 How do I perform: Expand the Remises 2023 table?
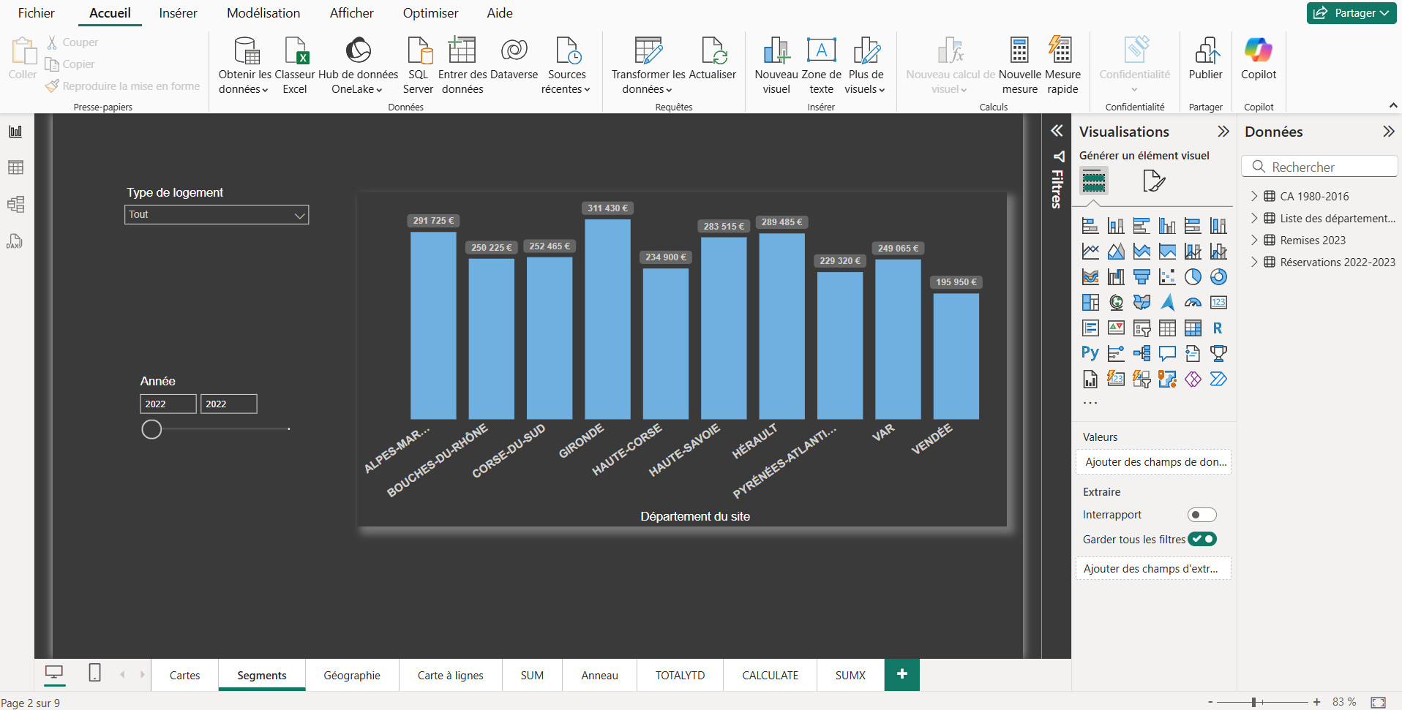point(1254,240)
